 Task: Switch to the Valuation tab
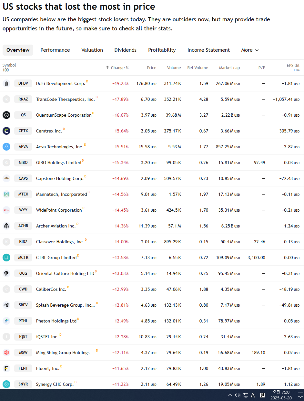[x=92, y=50]
